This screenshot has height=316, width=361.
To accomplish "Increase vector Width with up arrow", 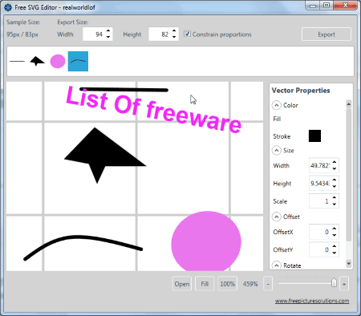I will click(335, 162).
